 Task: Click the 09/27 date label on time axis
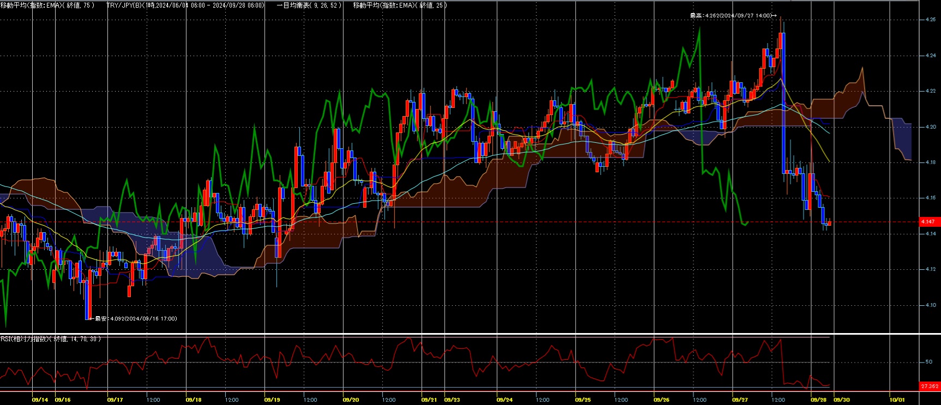(740, 400)
